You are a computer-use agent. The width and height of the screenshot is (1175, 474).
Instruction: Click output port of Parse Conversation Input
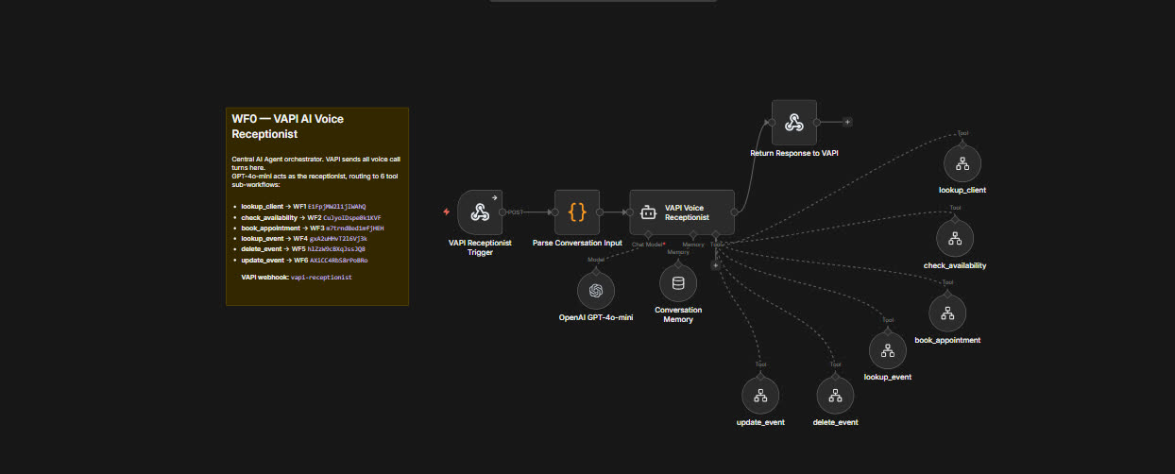tap(600, 212)
